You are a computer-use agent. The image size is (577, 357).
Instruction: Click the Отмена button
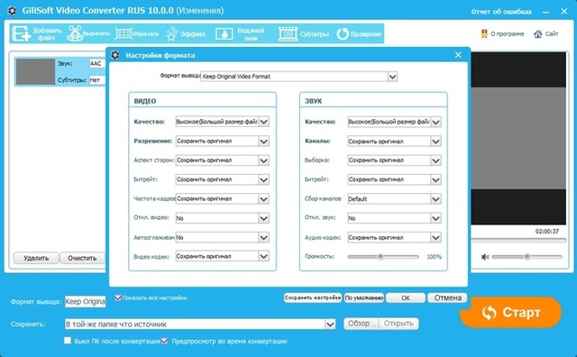[447, 297]
